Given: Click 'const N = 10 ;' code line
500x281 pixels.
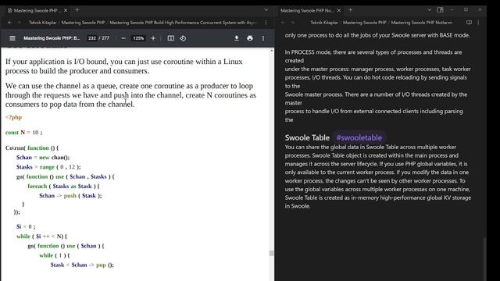Looking at the screenshot, I should 23,132.
